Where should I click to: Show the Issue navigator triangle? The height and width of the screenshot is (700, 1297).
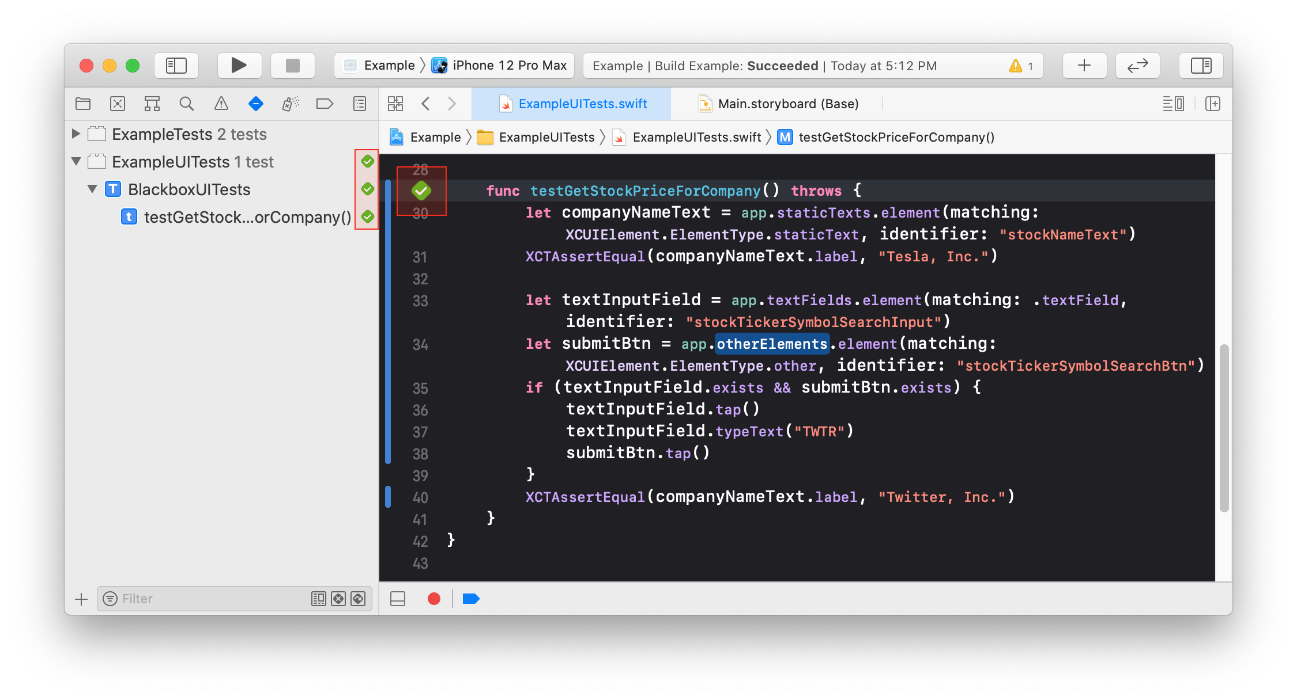(221, 104)
